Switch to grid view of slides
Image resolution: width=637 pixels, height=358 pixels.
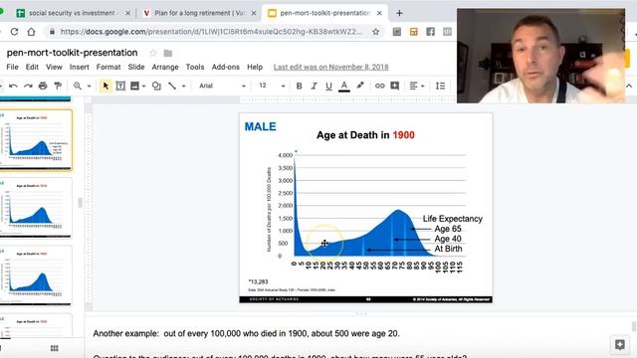click(54, 348)
